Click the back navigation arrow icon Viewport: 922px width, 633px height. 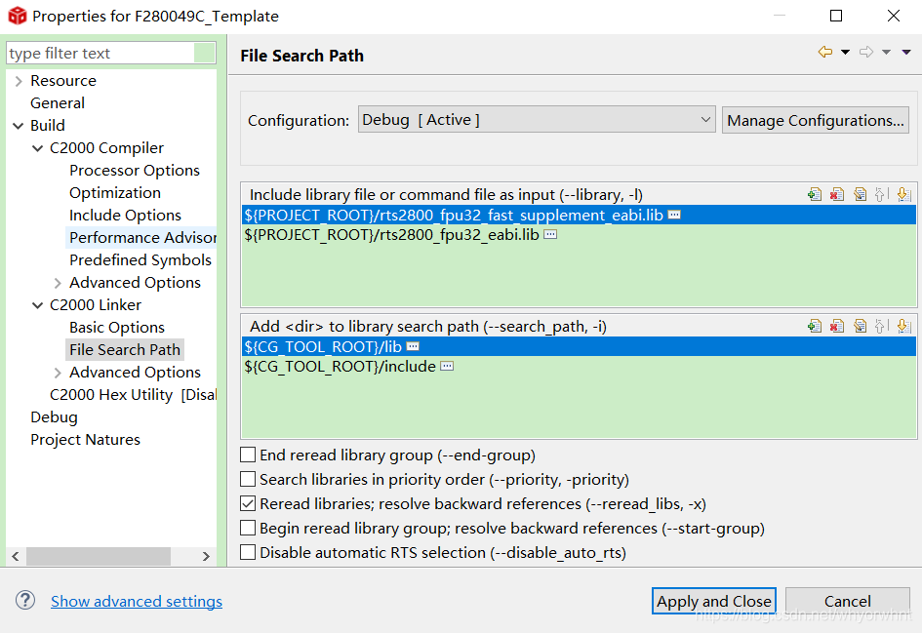tap(825, 52)
